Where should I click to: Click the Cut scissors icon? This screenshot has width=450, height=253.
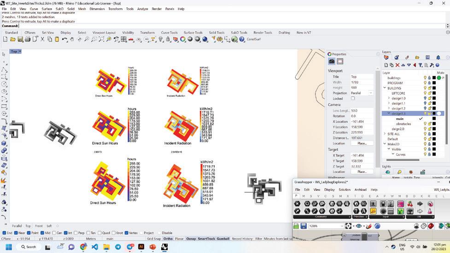coord(42,39)
